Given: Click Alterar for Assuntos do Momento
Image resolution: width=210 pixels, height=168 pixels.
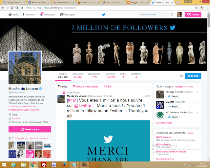Looking at the screenshot, I should pos(191,133).
